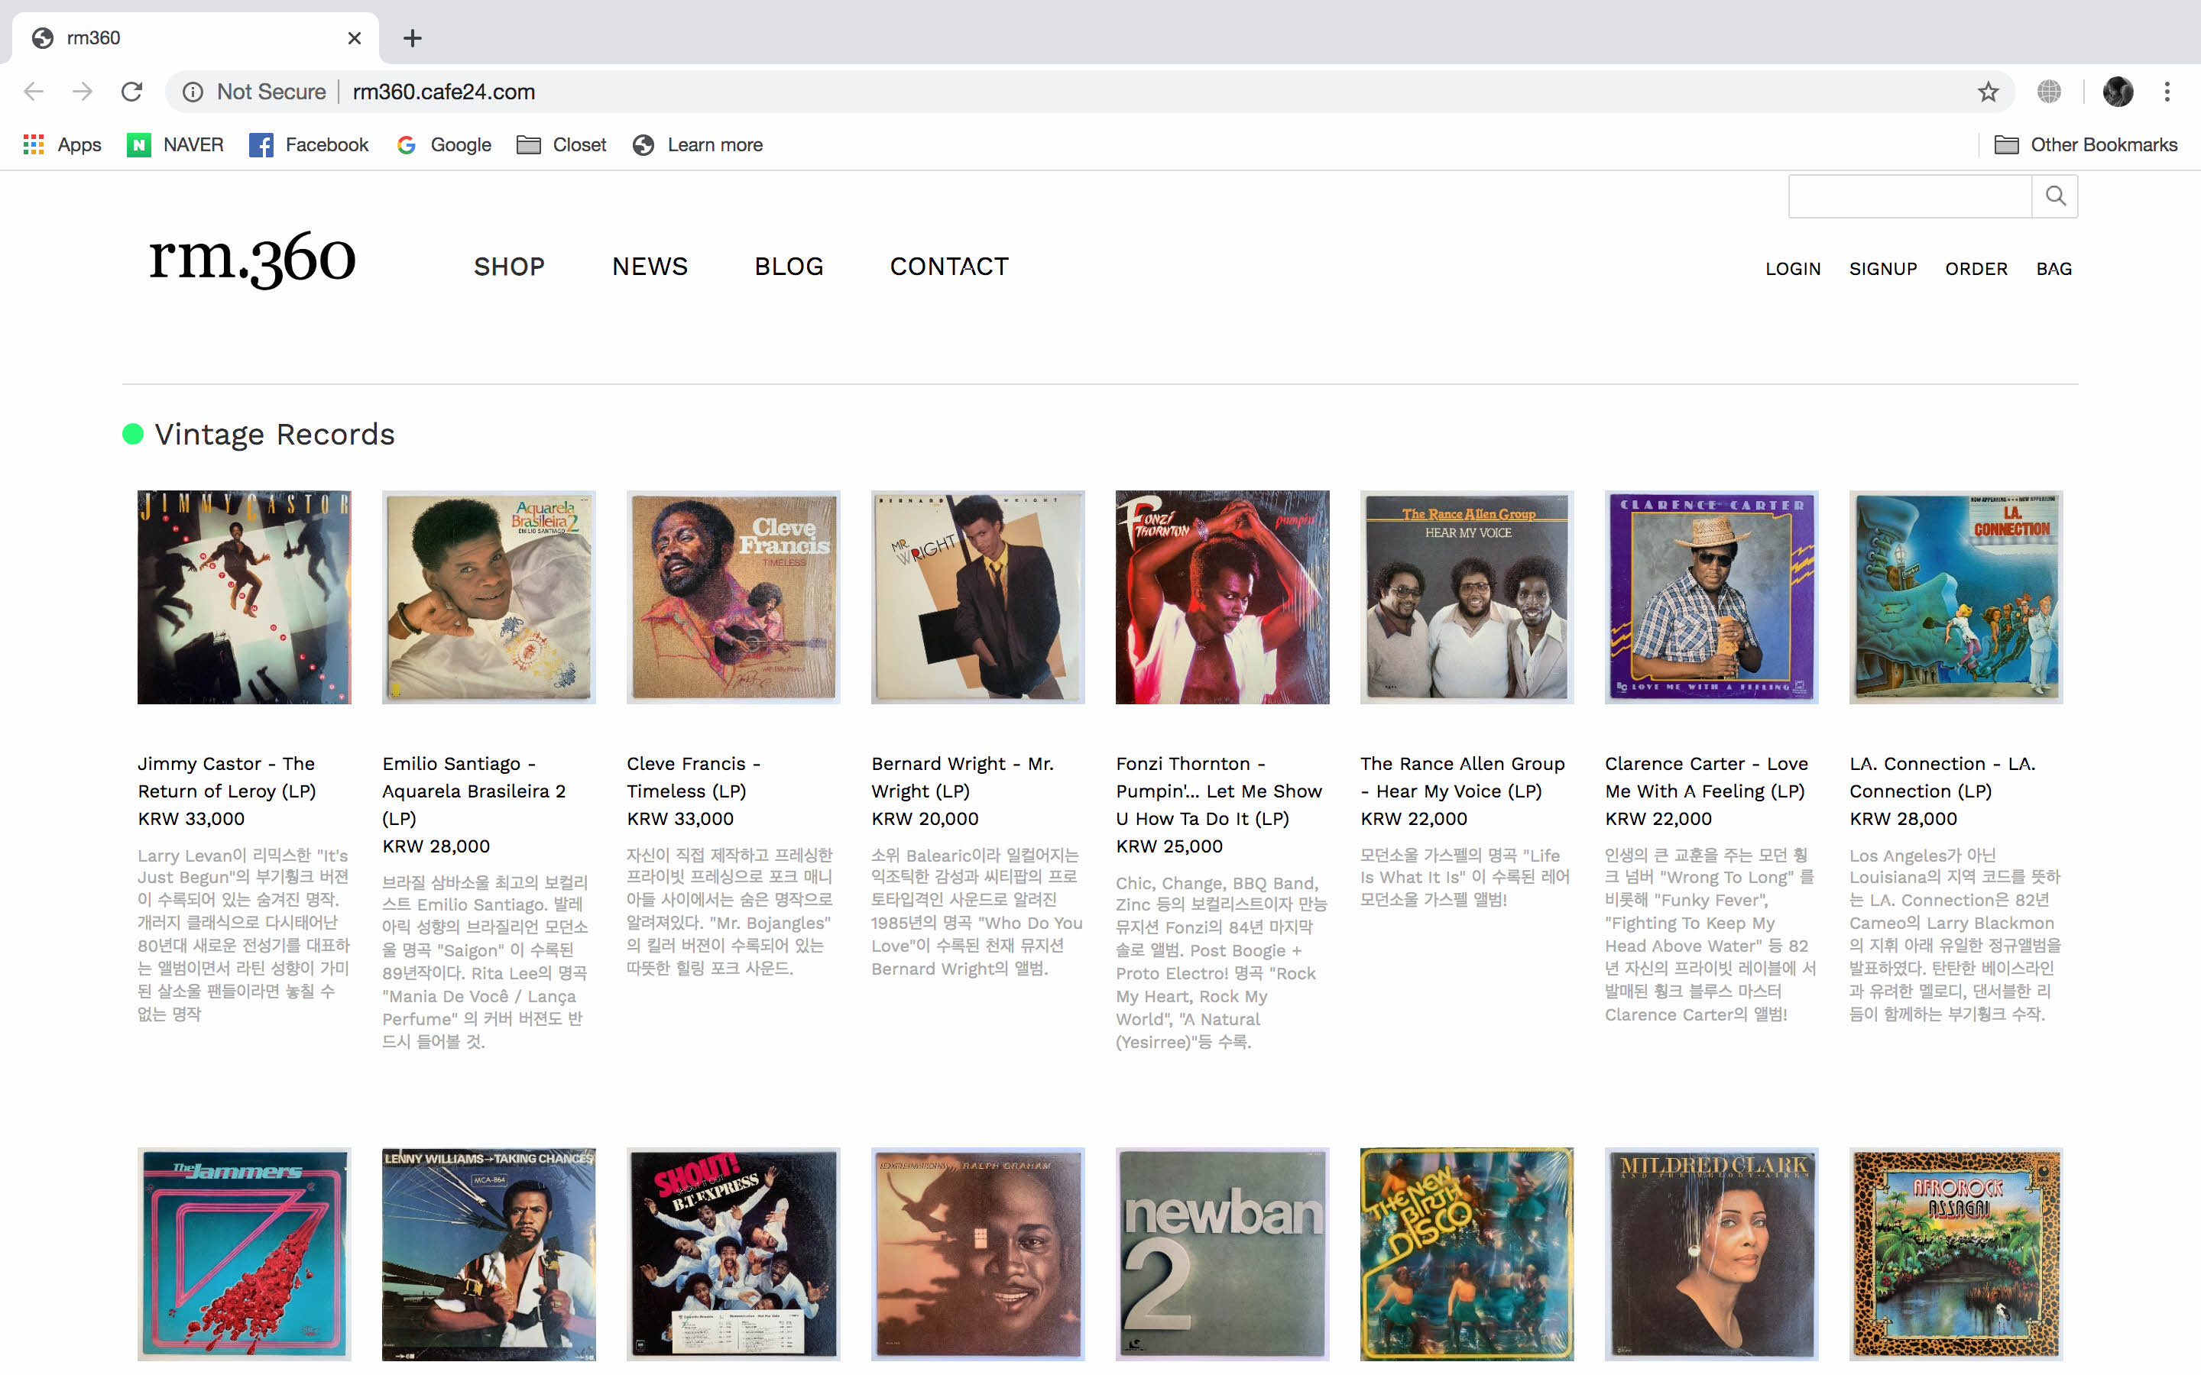
Task: Open the Jammers album cover
Action: pos(245,1254)
